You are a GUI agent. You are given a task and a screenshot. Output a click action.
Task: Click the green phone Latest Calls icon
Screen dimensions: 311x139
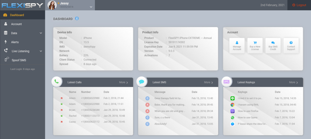[x=57, y=82]
